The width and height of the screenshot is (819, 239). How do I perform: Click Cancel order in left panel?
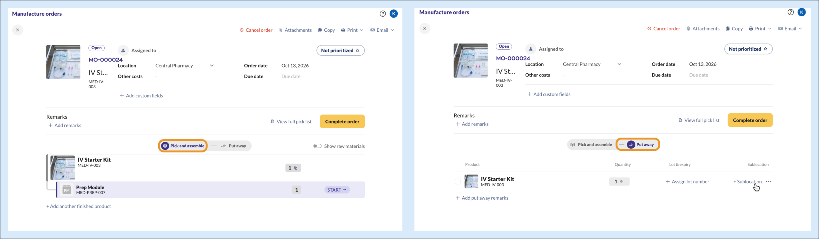[256, 30]
